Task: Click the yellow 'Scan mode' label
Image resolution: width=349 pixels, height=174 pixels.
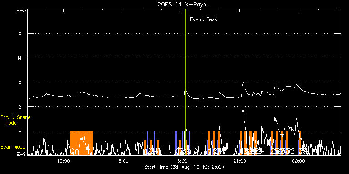Action: [13, 147]
